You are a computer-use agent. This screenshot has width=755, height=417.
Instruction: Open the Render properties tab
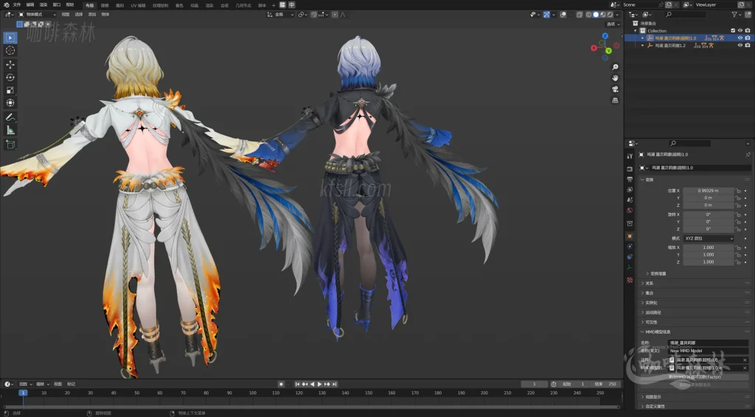click(x=630, y=169)
